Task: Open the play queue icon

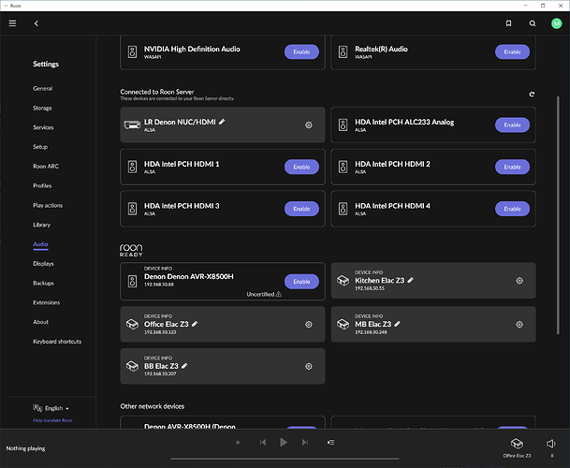Action: click(330, 442)
